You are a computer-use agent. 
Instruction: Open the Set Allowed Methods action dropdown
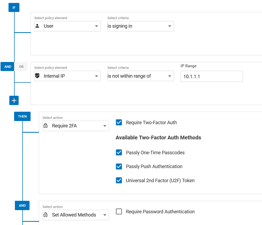(76, 215)
